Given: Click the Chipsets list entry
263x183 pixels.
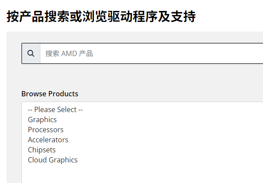Looking at the screenshot, I should (42, 150).
